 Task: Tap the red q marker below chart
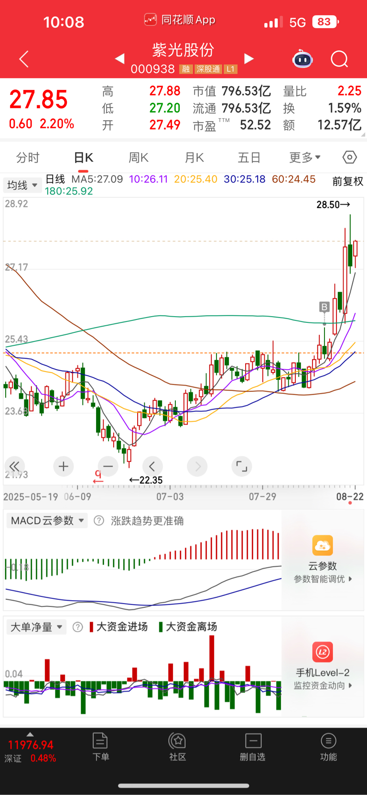coord(98,476)
